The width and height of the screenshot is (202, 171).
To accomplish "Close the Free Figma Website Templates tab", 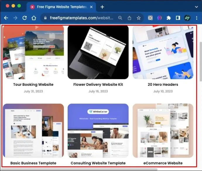I will [x=91, y=7].
